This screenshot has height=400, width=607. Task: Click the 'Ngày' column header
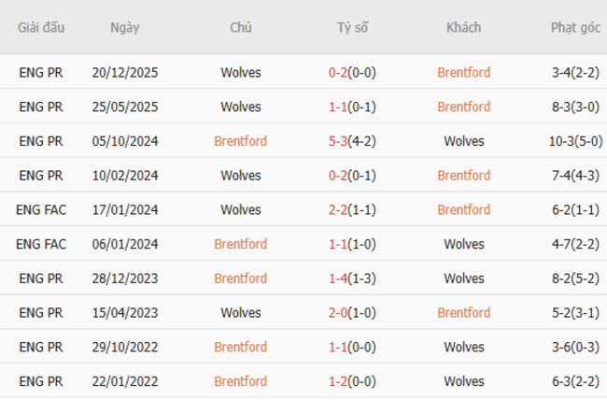click(124, 27)
